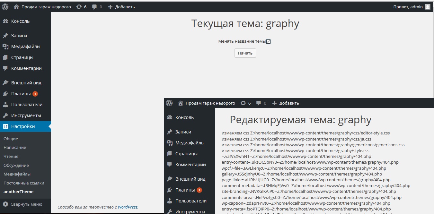Image resolution: width=434 pixels, height=214 pixels.
Task: Click the plus icon beside top Добавить
Action: [x=110, y=7]
